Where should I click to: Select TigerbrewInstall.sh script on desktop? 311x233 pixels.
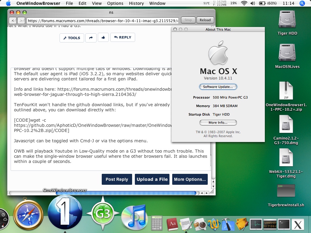(286, 191)
